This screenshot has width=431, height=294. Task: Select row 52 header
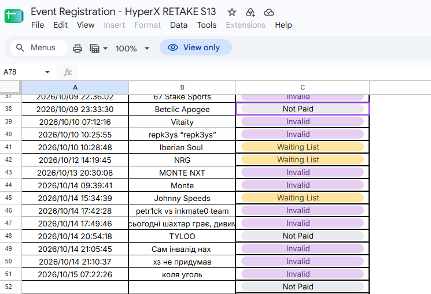click(9, 286)
